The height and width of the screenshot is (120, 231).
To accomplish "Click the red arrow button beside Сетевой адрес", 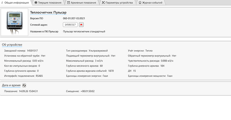I will [81, 25].
